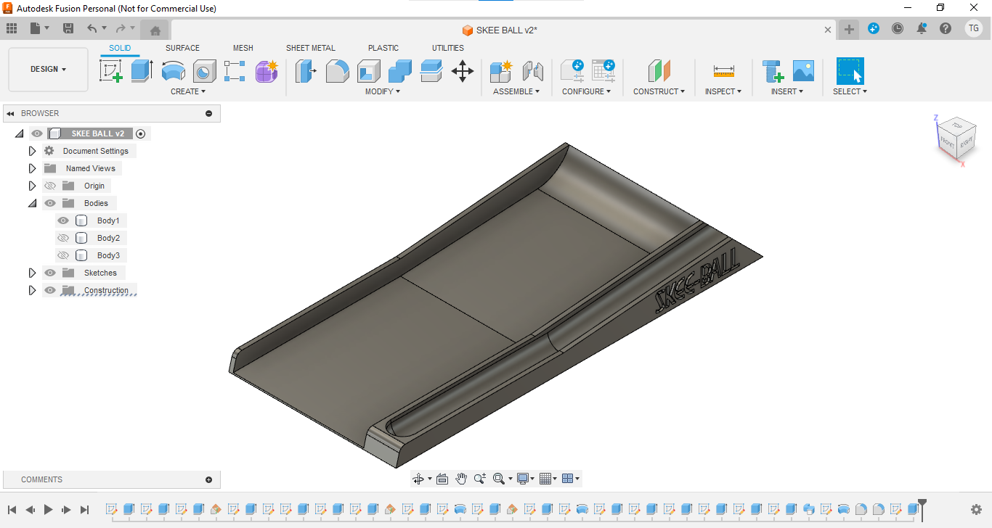Switch to the SURFACE tab
The width and height of the screenshot is (992, 528).
coord(182,48)
